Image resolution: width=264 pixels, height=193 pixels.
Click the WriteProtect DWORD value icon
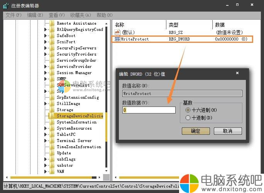[x=117, y=39]
